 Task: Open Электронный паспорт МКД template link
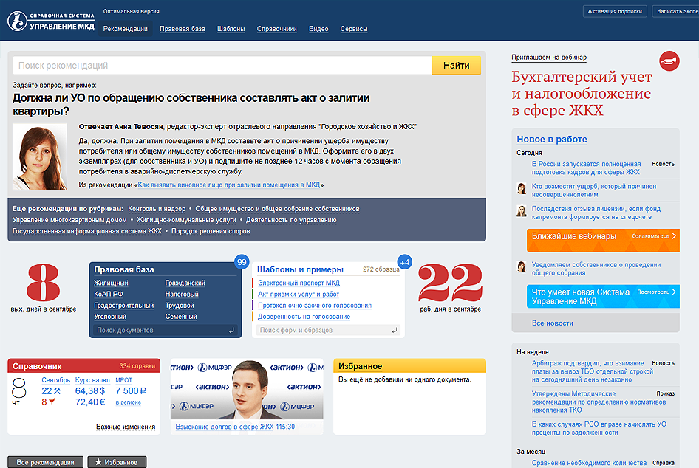pos(299,283)
